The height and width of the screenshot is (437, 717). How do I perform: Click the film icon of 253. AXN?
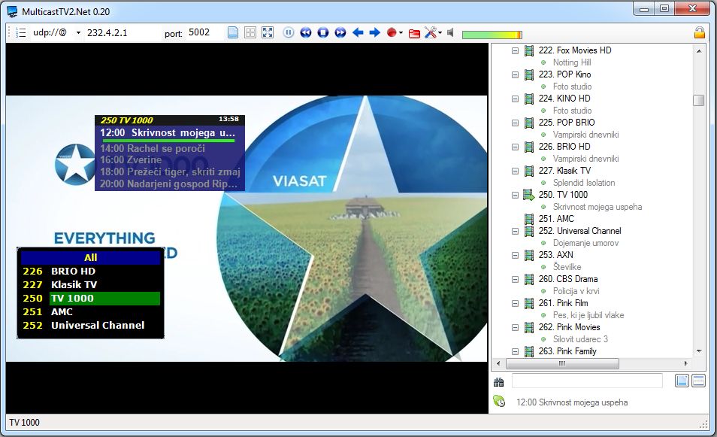pyautogui.click(x=529, y=255)
